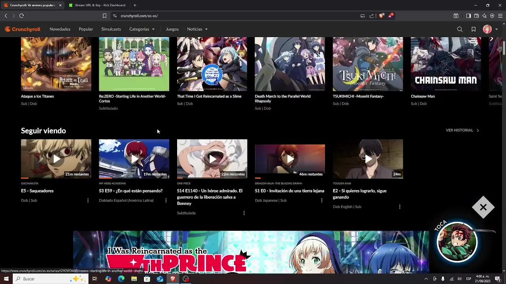Reload the page with the refresh icon
This screenshot has height=284, width=506.
(21, 16)
